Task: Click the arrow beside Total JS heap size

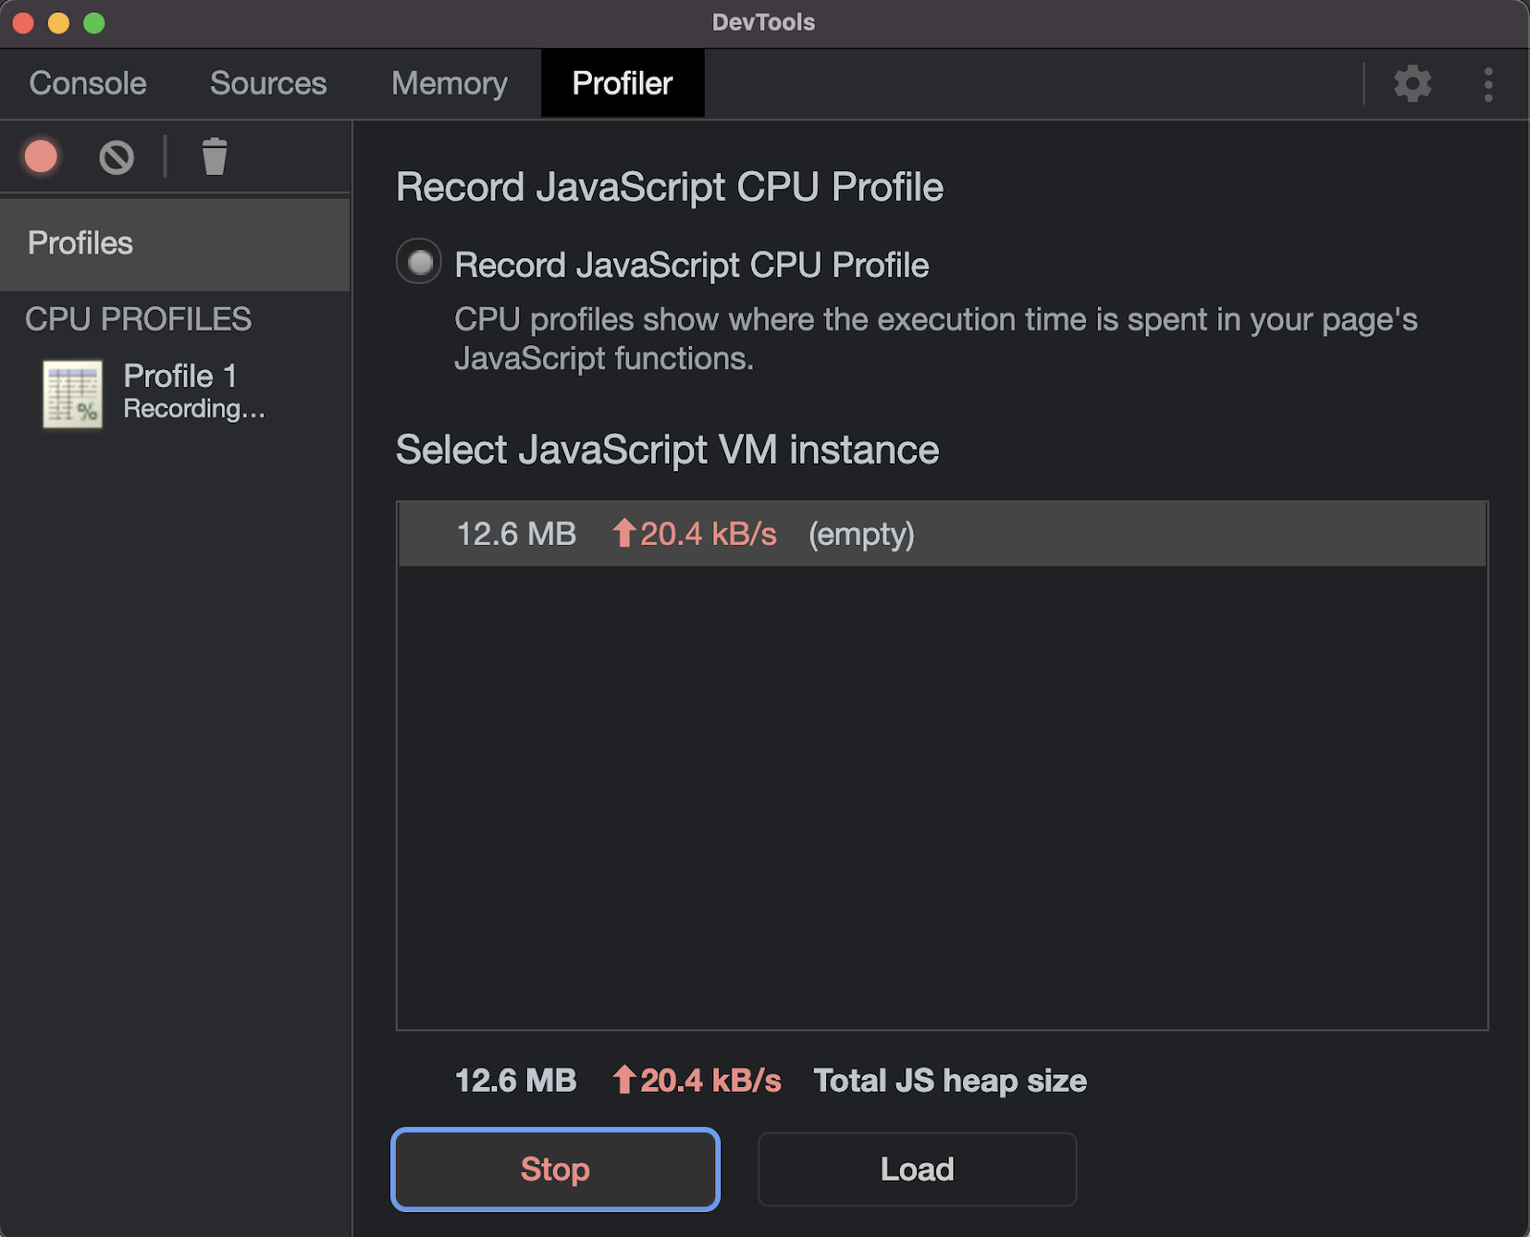Action: point(624,1080)
